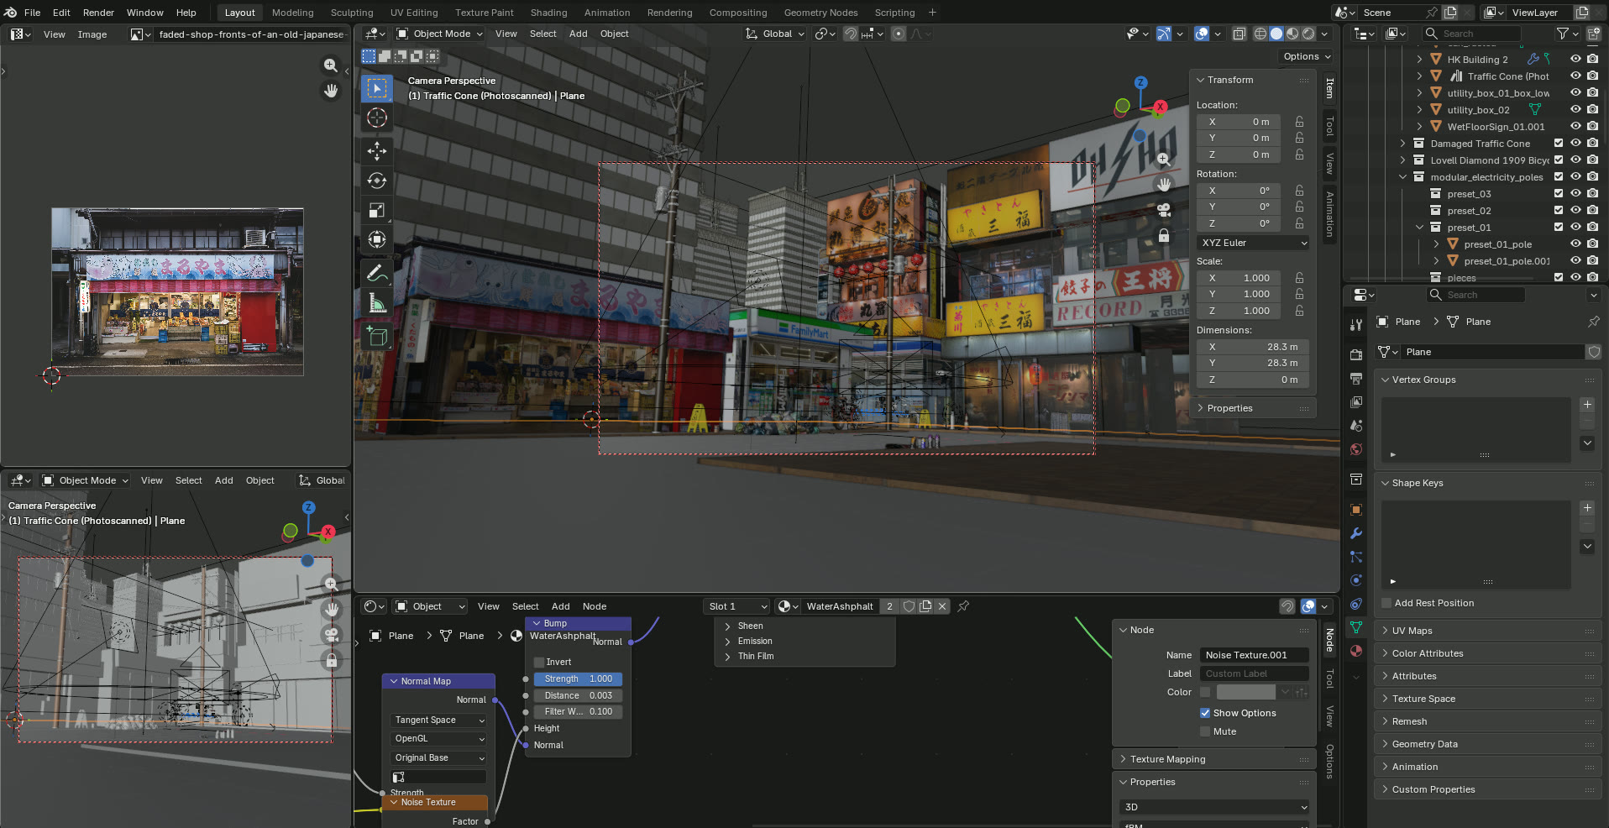
Task: Switch to the Geometry Nodes workspace tab
Action: point(820,13)
